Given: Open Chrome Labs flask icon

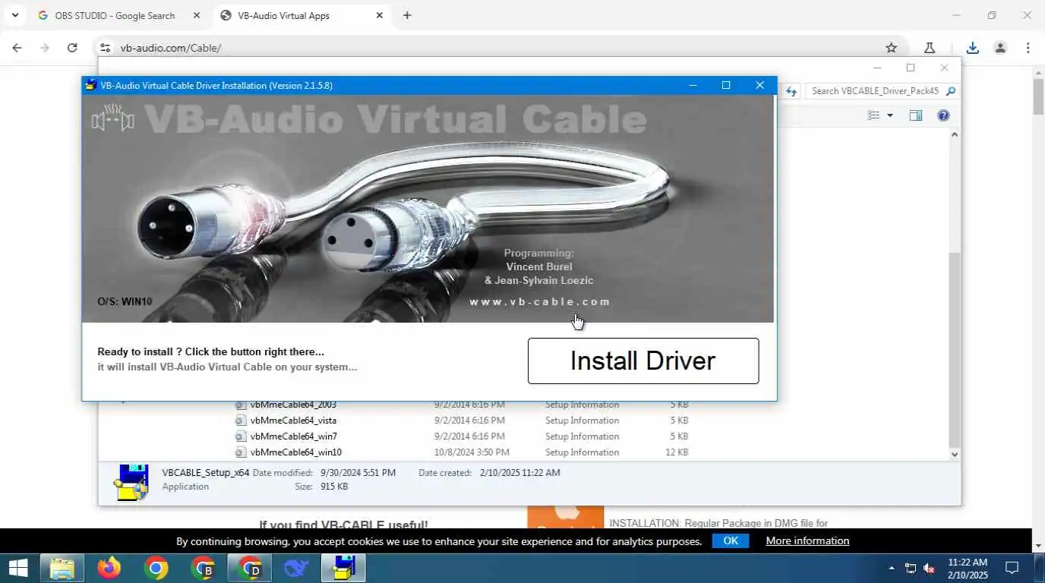Looking at the screenshot, I should point(930,48).
